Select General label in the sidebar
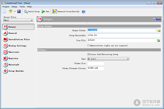The height and width of the screenshot is (109, 164). tap(13, 33)
